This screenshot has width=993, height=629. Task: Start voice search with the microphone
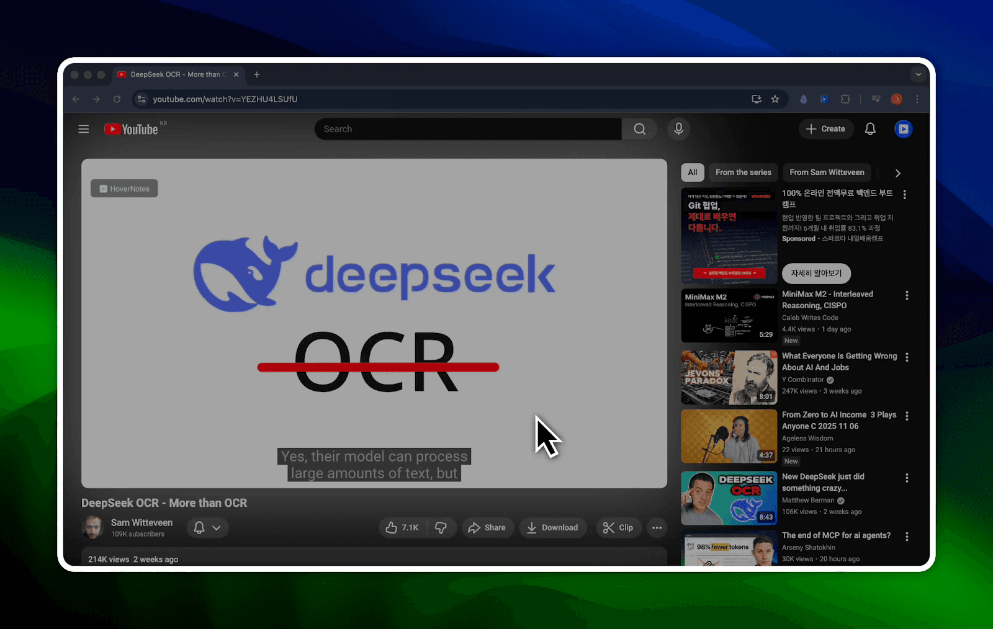679,129
